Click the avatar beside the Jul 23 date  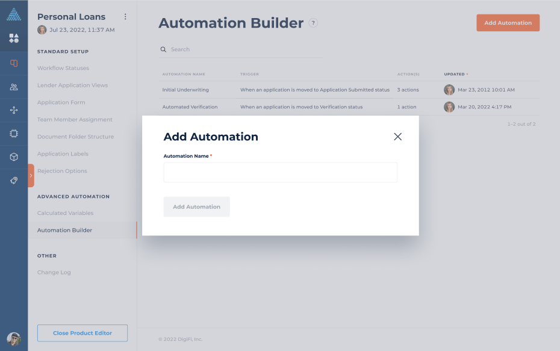(x=41, y=30)
